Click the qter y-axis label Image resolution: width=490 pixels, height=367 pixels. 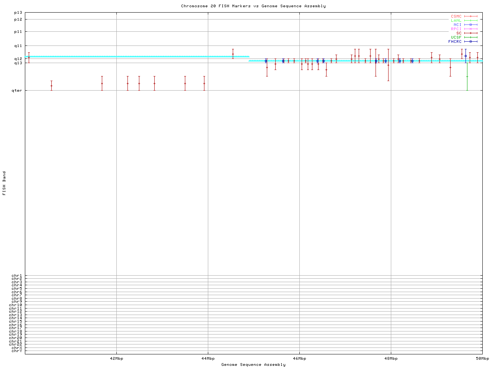point(17,91)
